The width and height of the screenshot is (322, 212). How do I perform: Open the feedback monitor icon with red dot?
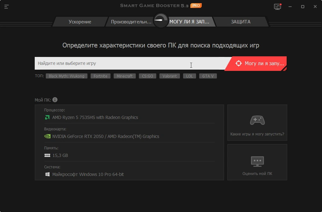[x=277, y=7]
